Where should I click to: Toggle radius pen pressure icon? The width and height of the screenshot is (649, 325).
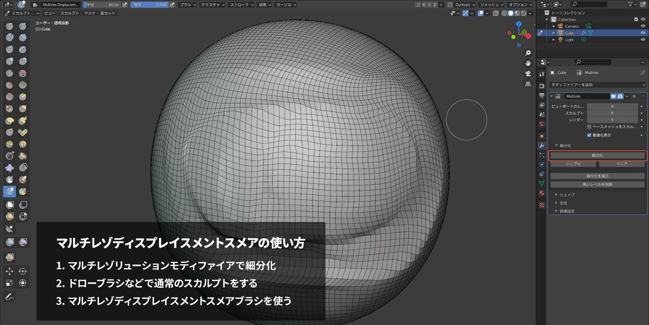125,4
